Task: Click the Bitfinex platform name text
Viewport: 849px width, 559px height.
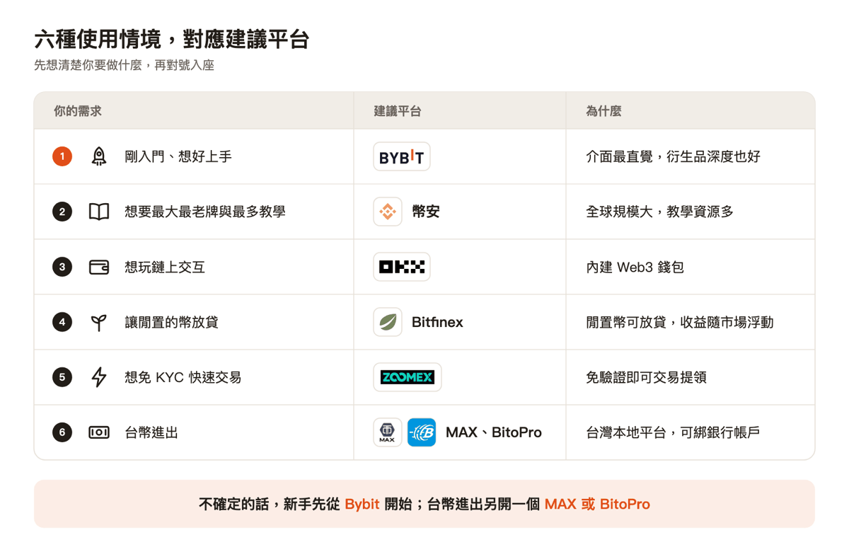Action: (437, 322)
